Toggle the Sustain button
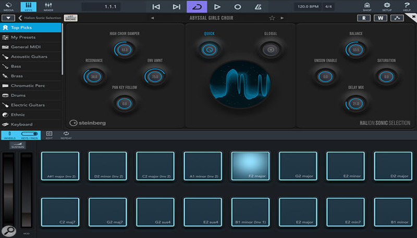Viewport: 417px width, 238px height. click(x=18, y=145)
